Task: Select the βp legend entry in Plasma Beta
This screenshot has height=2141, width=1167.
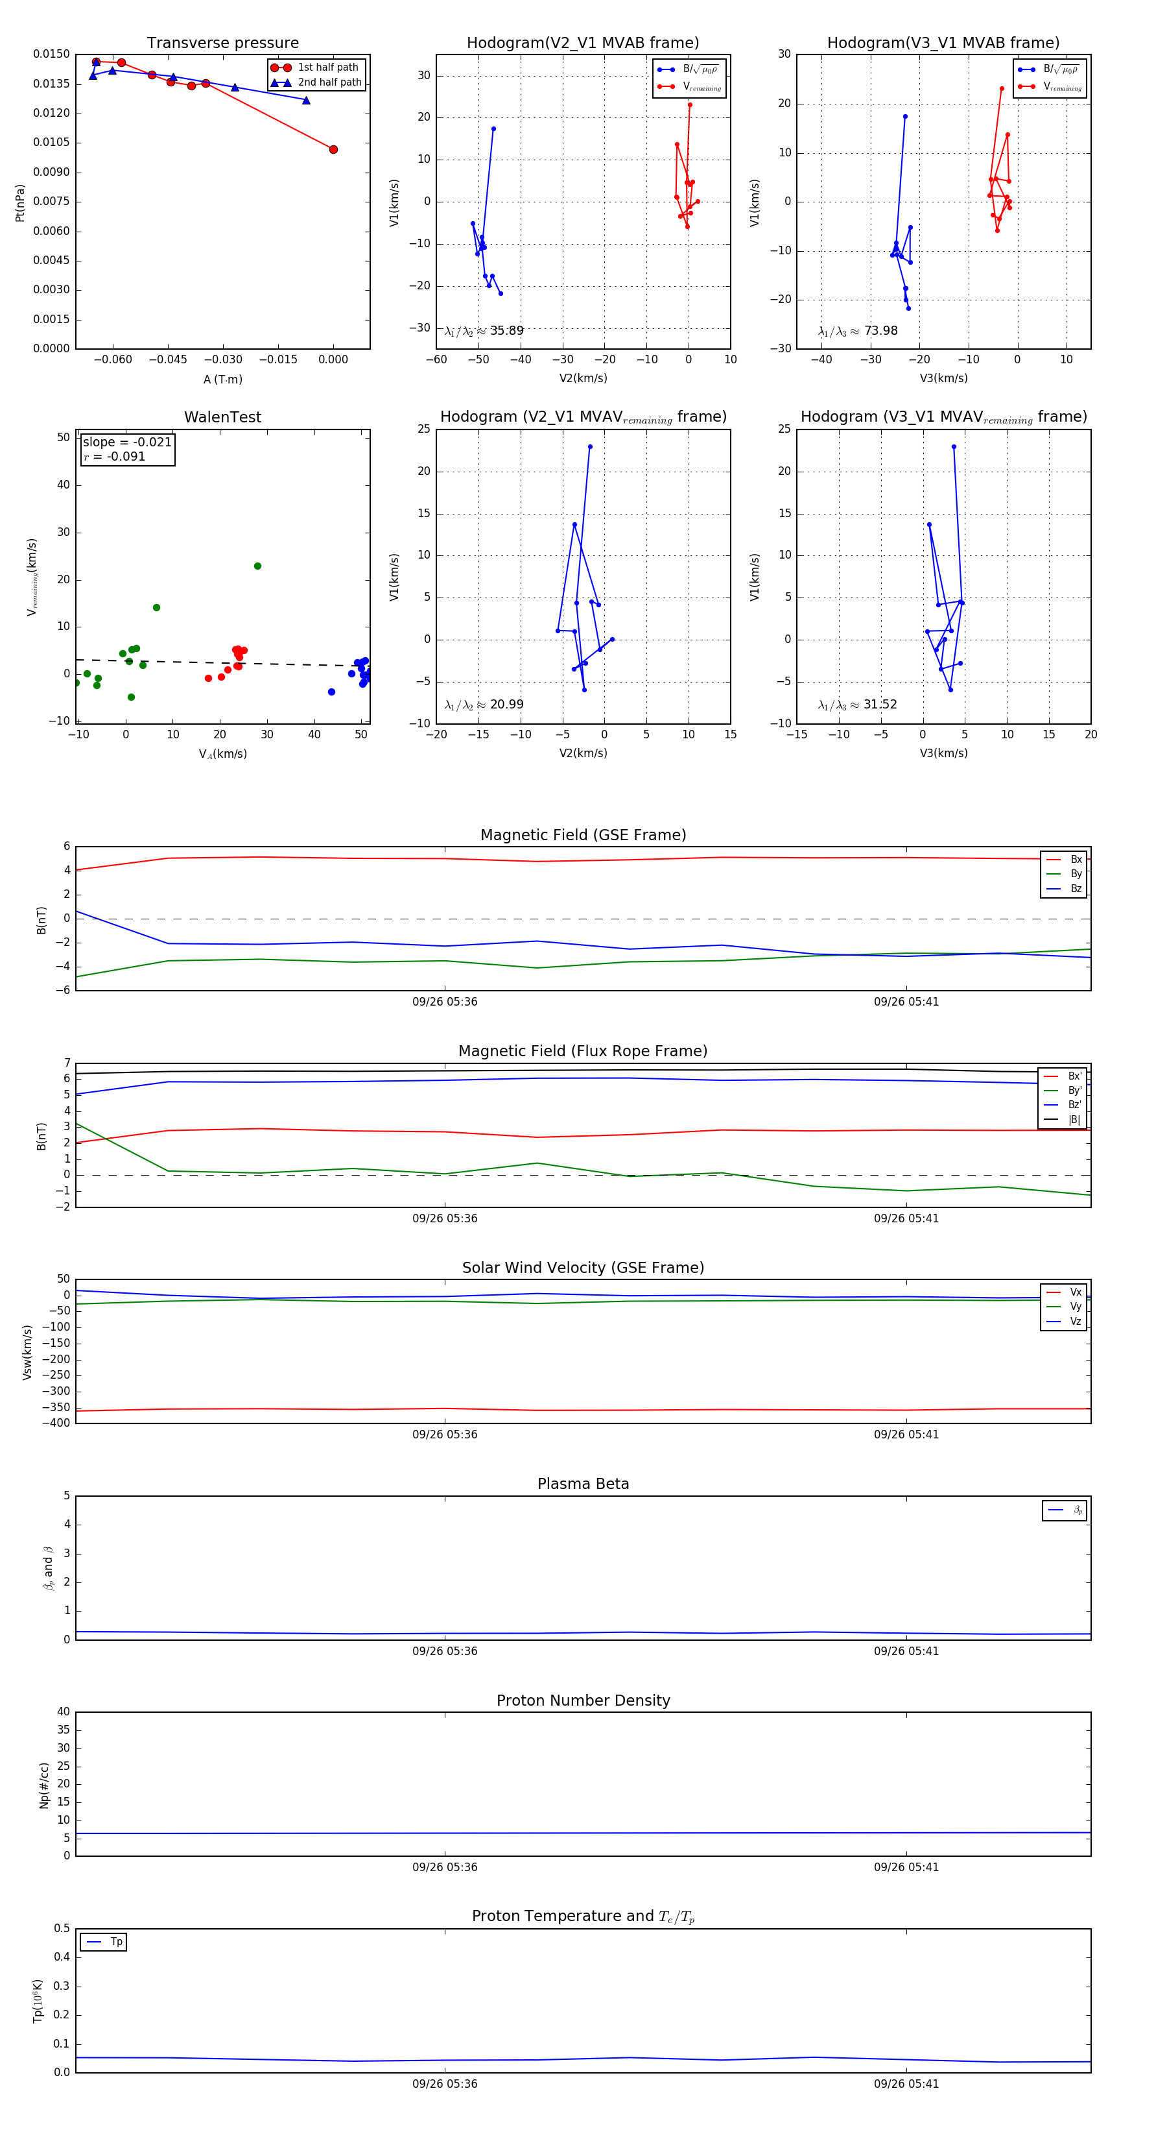Action: coord(1065,1510)
